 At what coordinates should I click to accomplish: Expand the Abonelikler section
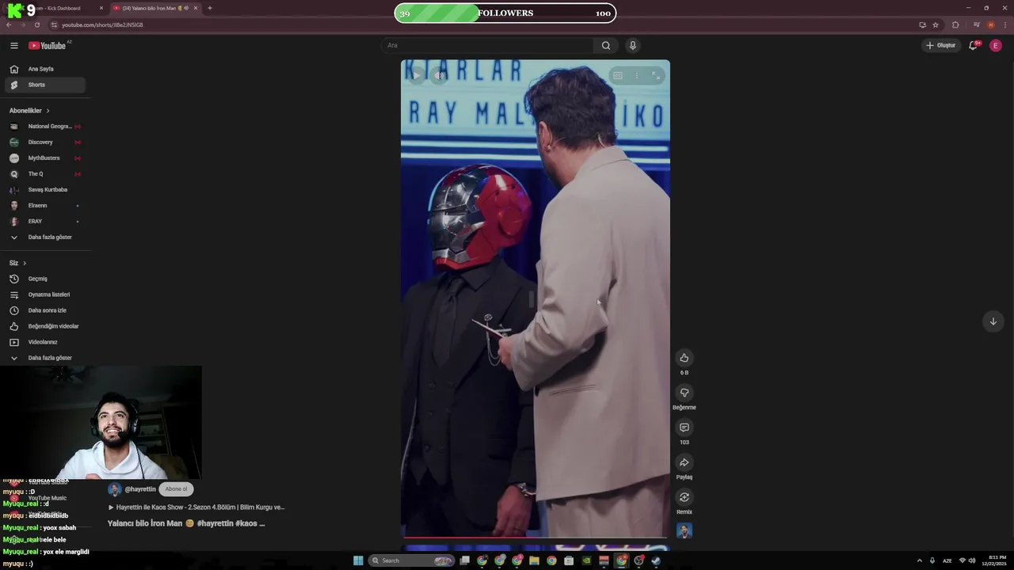click(x=29, y=111)
